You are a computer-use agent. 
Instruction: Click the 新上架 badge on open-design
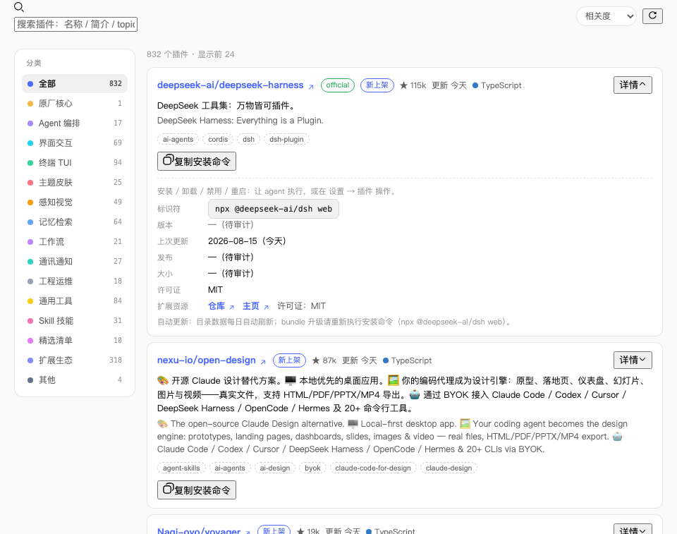click(289, 360)
